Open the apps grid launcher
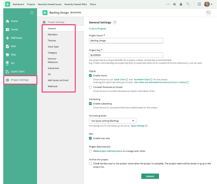 coord(199,4)
